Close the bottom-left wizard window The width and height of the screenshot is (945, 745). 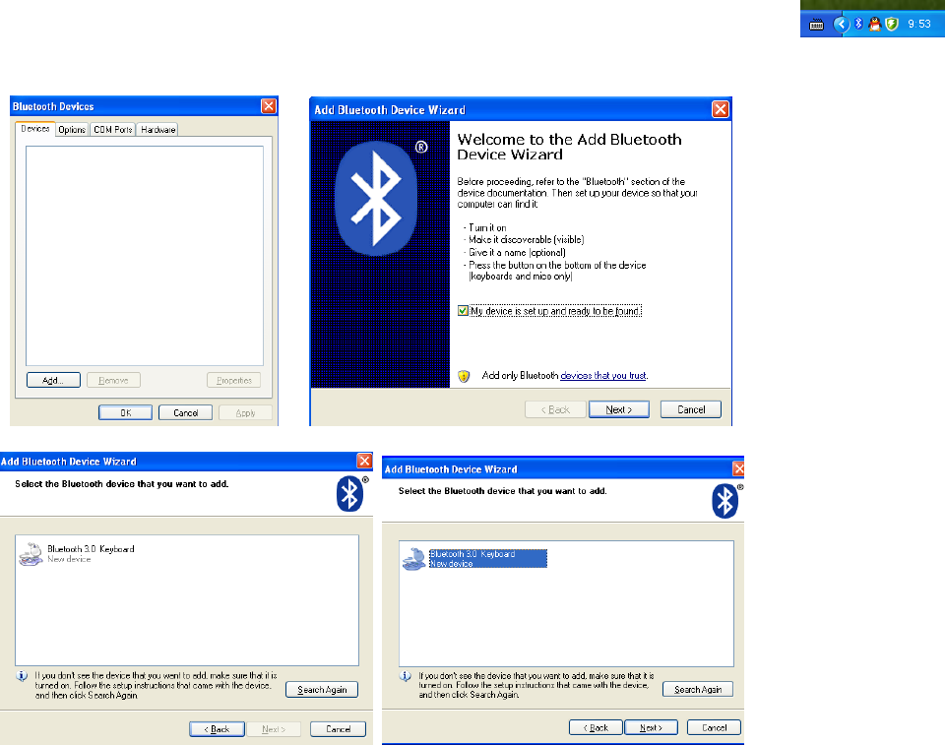point(364,461)
